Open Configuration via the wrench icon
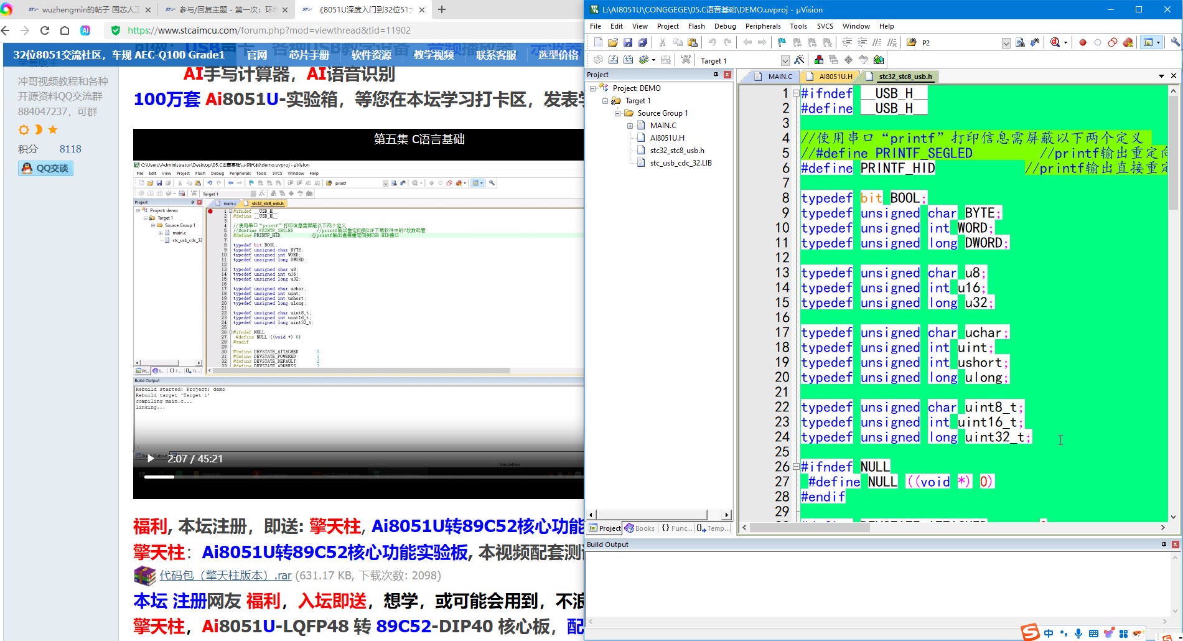 coord(1175,42)
